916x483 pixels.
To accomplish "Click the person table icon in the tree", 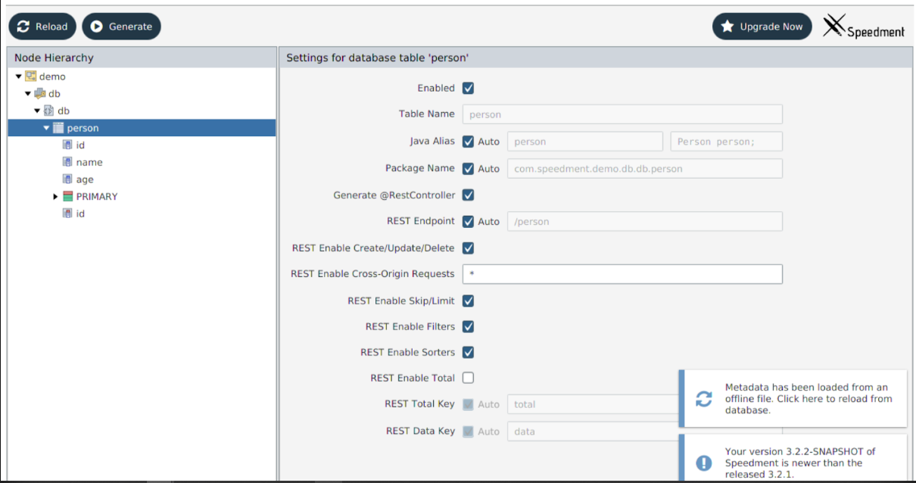I will click(x=58, y=128).
